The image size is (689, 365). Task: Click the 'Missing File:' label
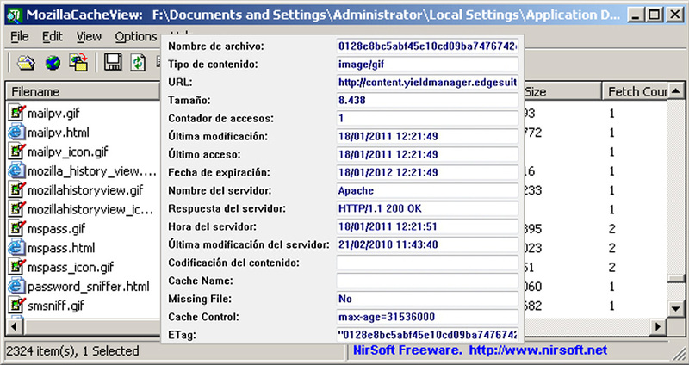coord(200,299)
